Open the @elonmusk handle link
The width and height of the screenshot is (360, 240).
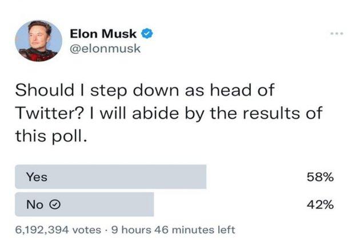pos(105,49)
